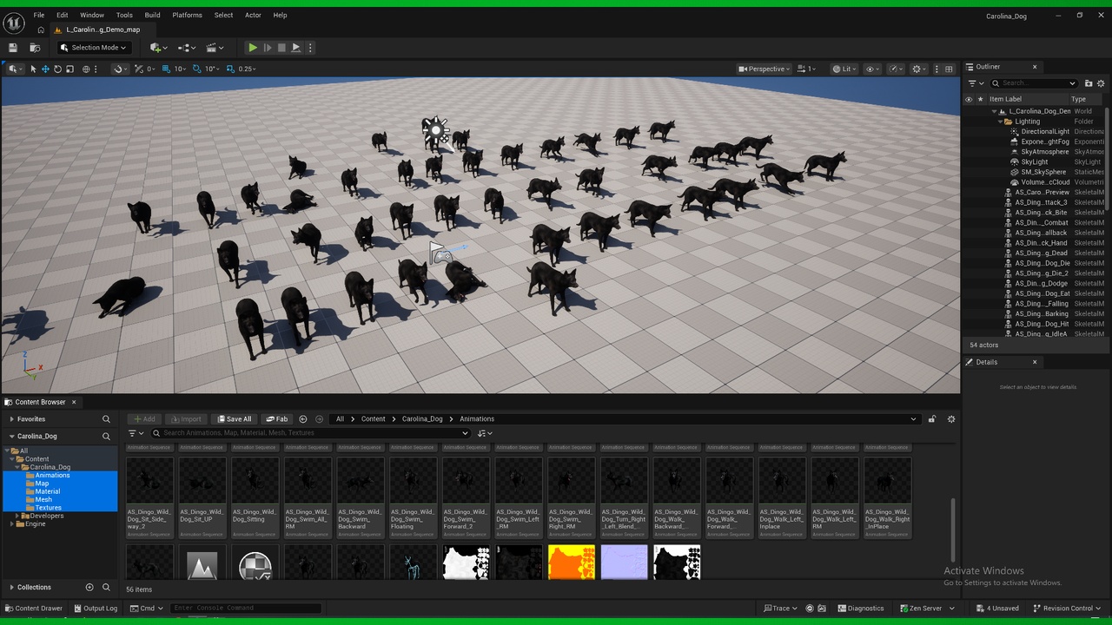Open viewport settings gear menu
This screenshot has height=625, width=1112.
pyautogui.click(x=919, y=69)
